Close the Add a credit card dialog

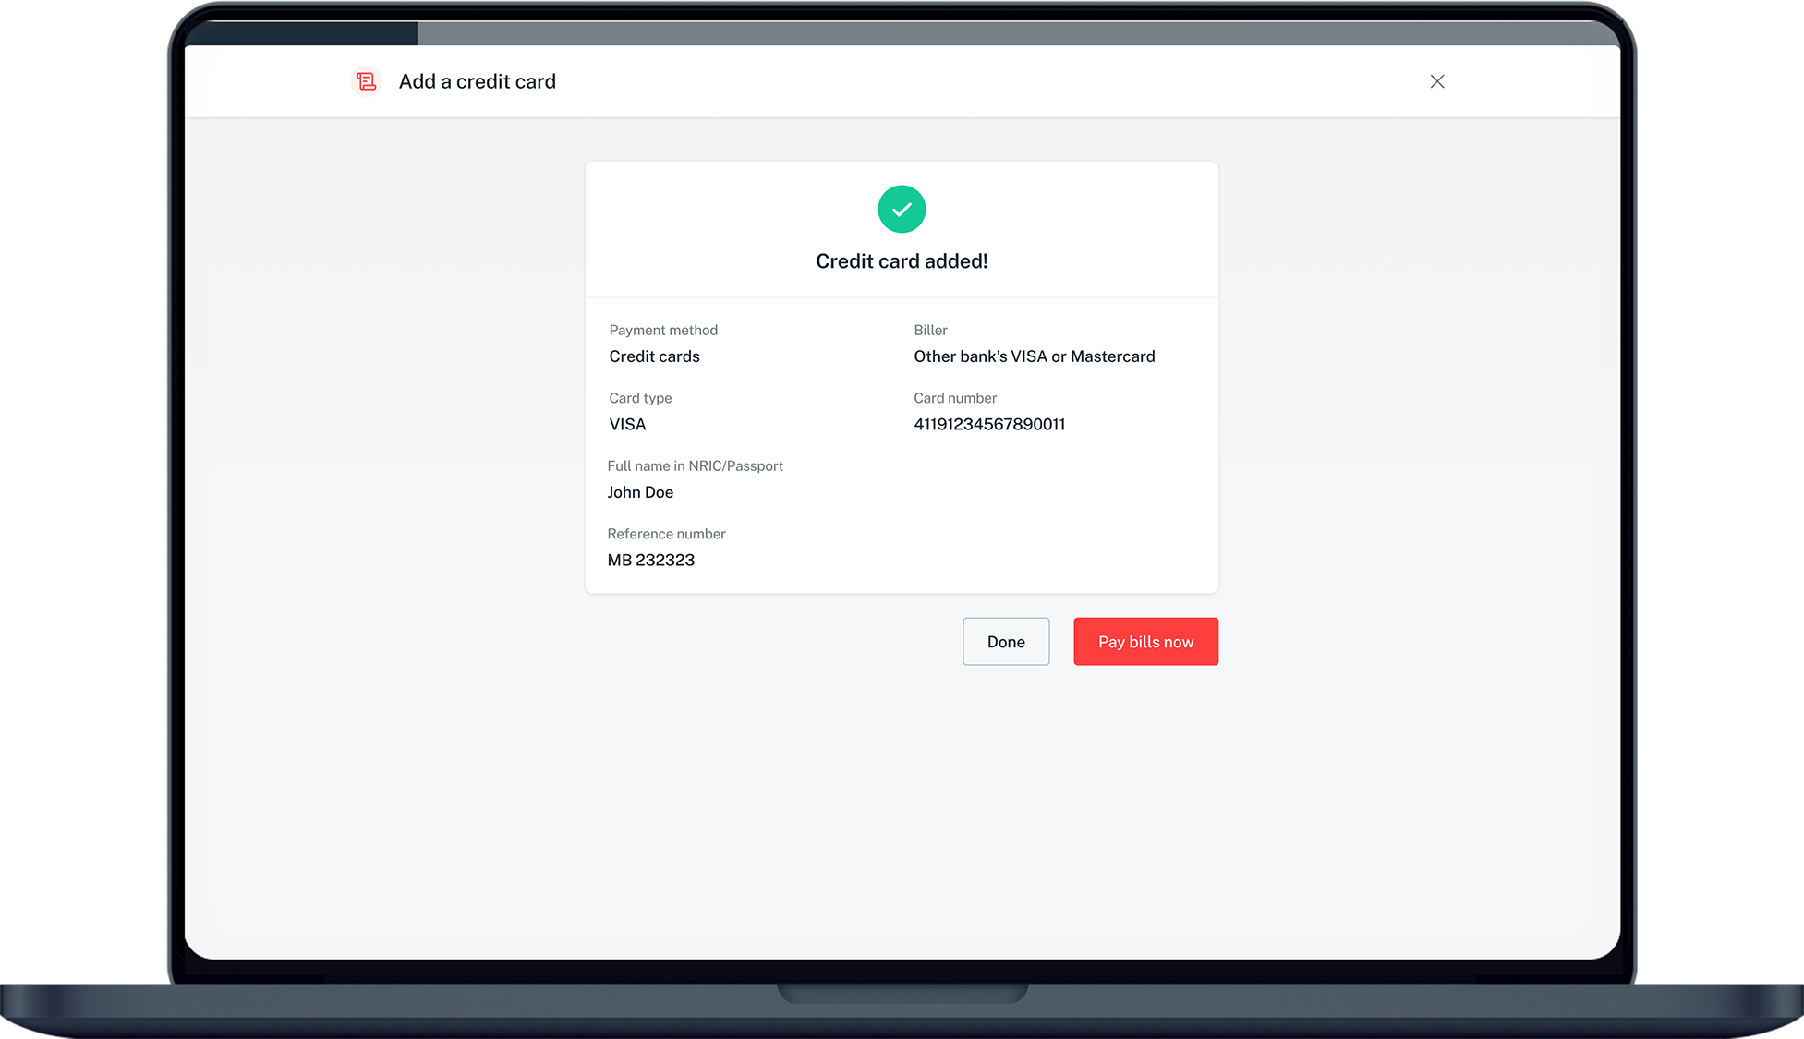click(1436, 81)
